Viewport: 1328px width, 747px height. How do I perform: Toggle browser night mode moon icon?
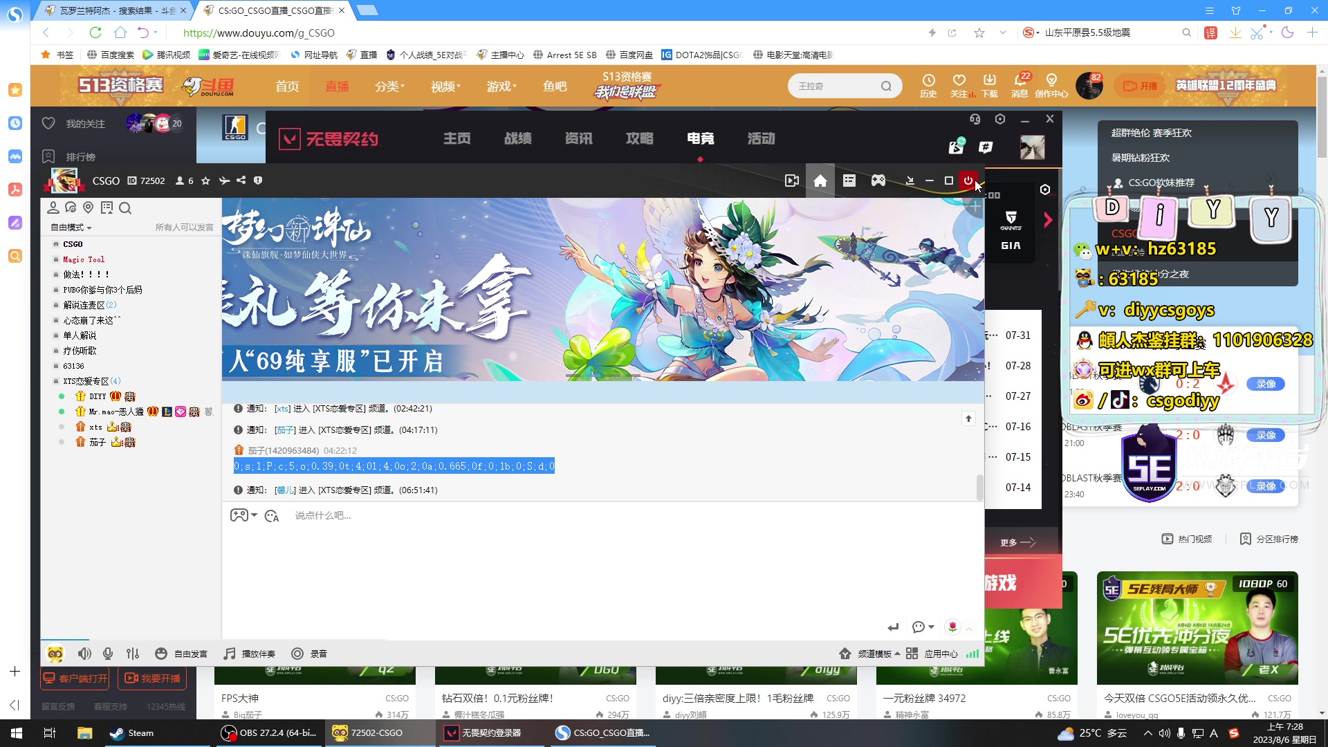coord(1287,33)
